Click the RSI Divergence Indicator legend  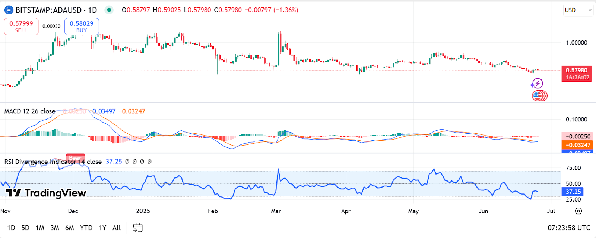pos(53,162)
